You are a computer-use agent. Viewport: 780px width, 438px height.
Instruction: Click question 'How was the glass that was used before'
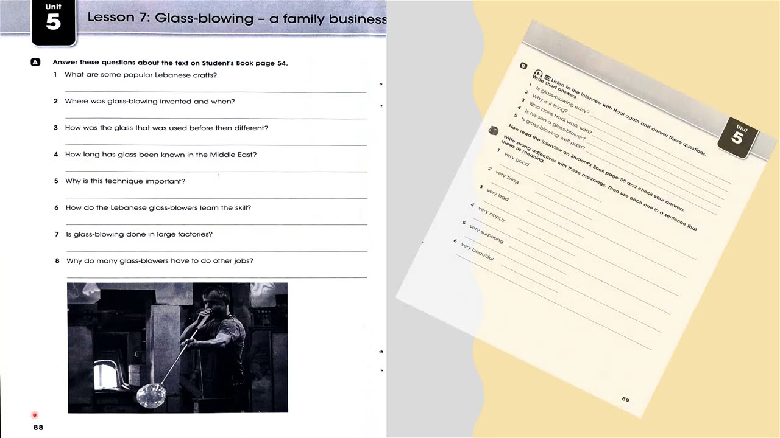click(143, 128)
